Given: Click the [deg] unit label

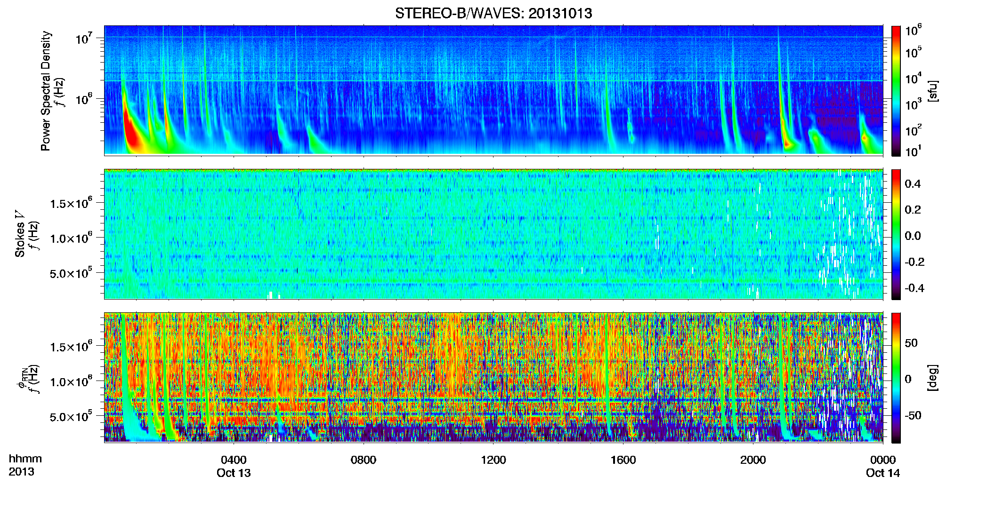Looking at the screenshot, I should pos(933,378).
